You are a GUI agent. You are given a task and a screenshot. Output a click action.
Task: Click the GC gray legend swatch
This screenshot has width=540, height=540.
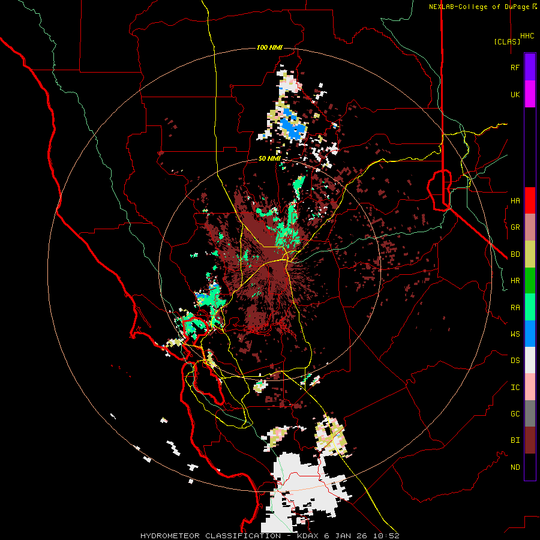click(530, 413)
